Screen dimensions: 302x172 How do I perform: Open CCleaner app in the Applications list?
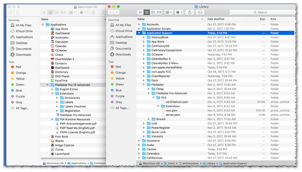tap(61, 50)
